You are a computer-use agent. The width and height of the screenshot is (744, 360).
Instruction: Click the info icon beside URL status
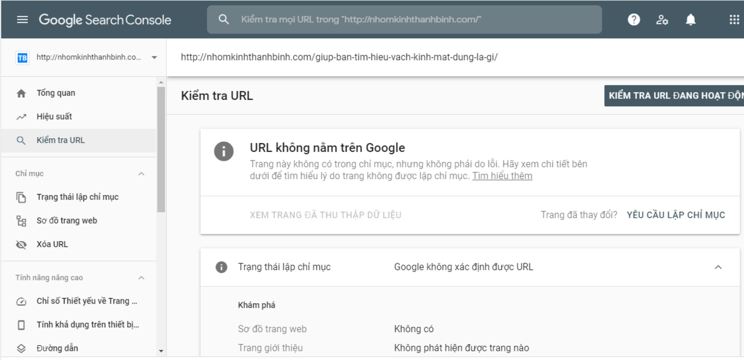tap(224, 151)
